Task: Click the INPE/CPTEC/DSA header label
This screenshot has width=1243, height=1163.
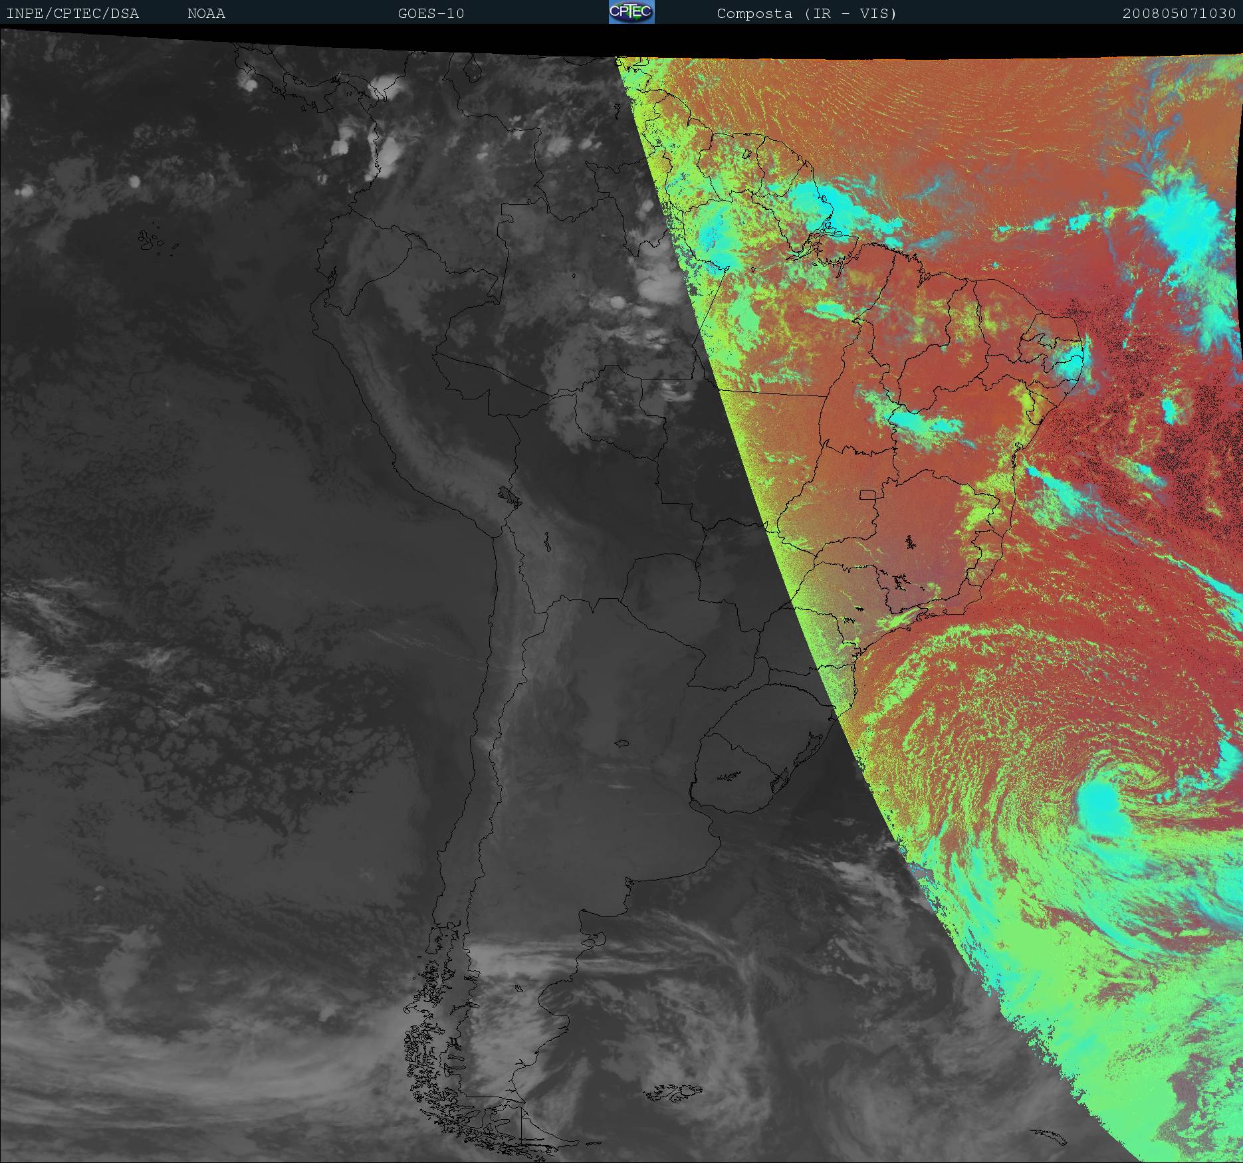Action: click(x=72, y=14)
